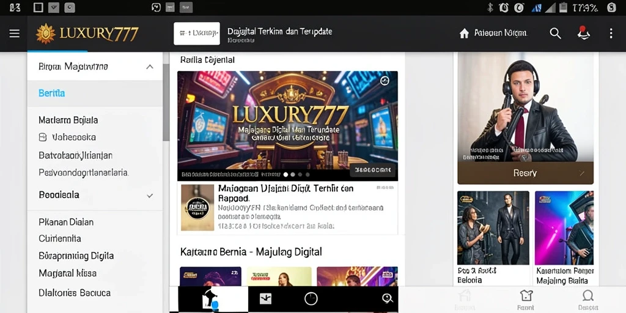Open the Batvataorkjlrianjan sidebar entry
This screenshot has width=626, height=313.
point(75,155)
